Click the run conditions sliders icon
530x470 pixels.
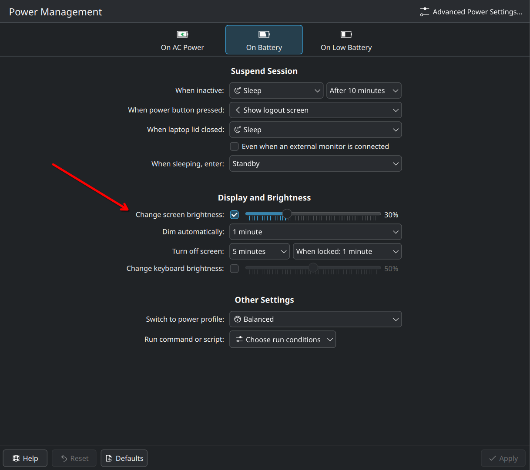pos(239,340)
